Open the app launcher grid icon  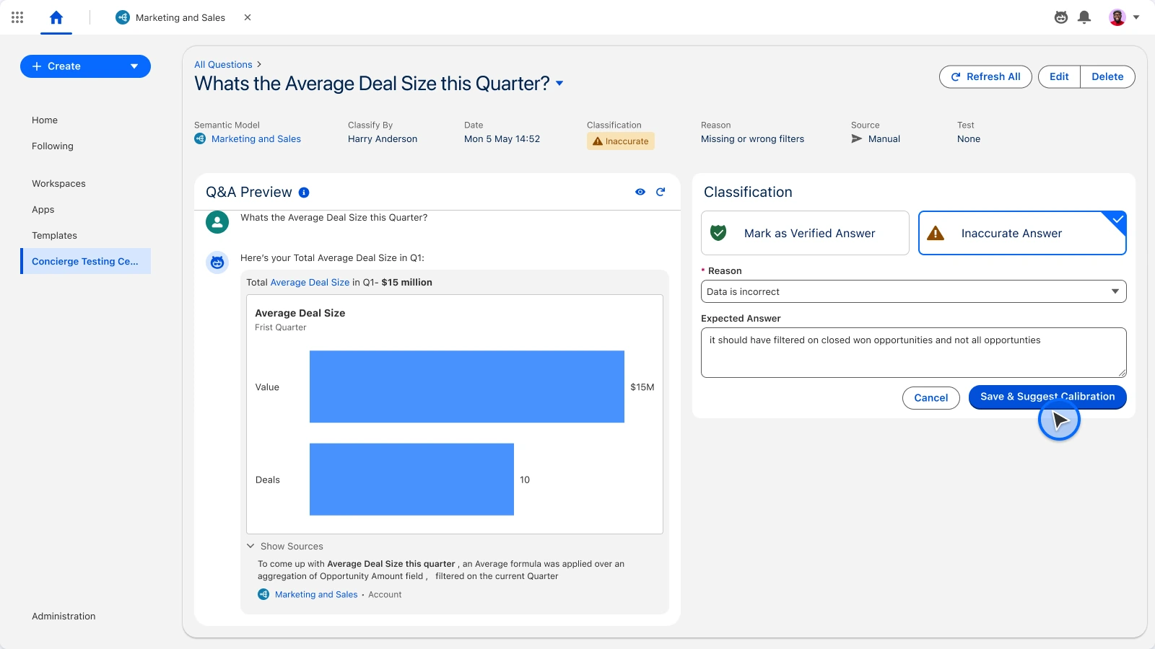pyautogui.click(x=17, y=17)
